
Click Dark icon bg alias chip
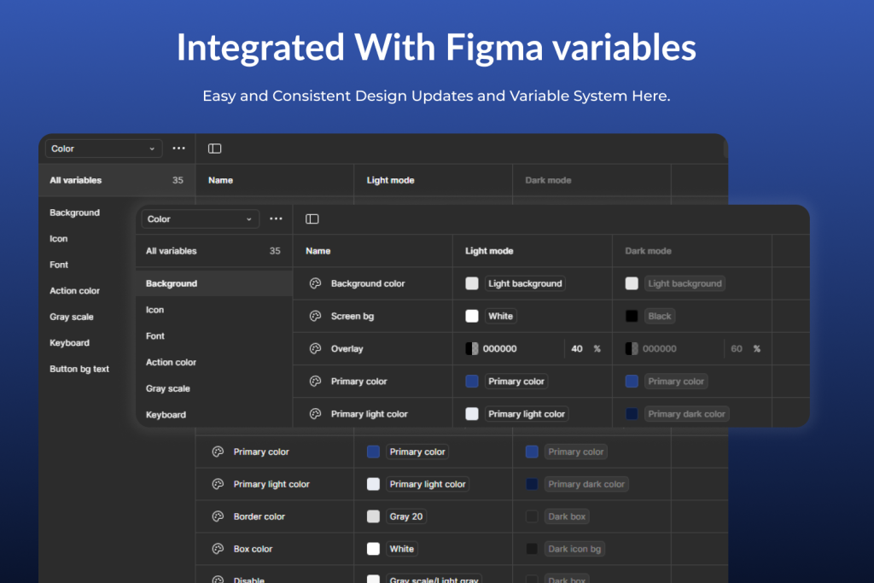574,549
